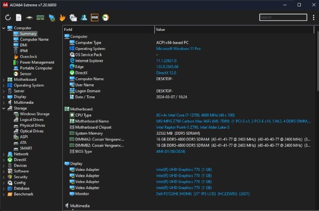Open the Overclock tree item

28,57
